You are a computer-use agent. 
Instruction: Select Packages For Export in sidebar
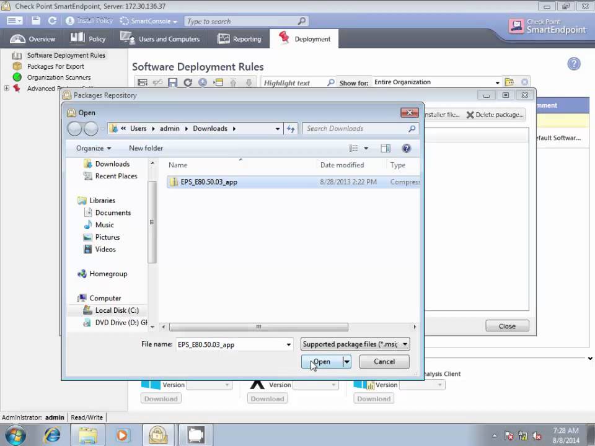point(55,66)
